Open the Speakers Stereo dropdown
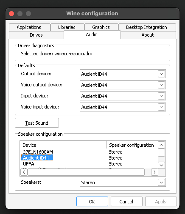Image resolution: width=185 pixels, height=214 pixels. (123, 183)
